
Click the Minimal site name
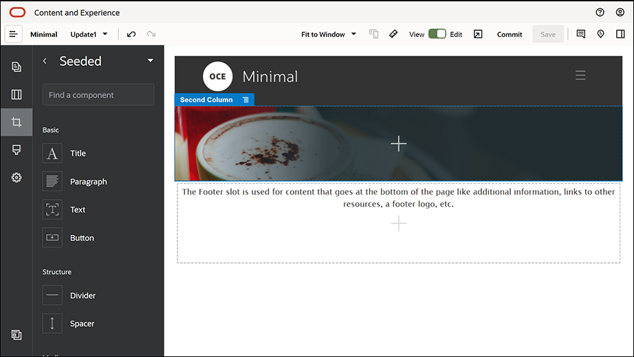[x=44, y=34]
